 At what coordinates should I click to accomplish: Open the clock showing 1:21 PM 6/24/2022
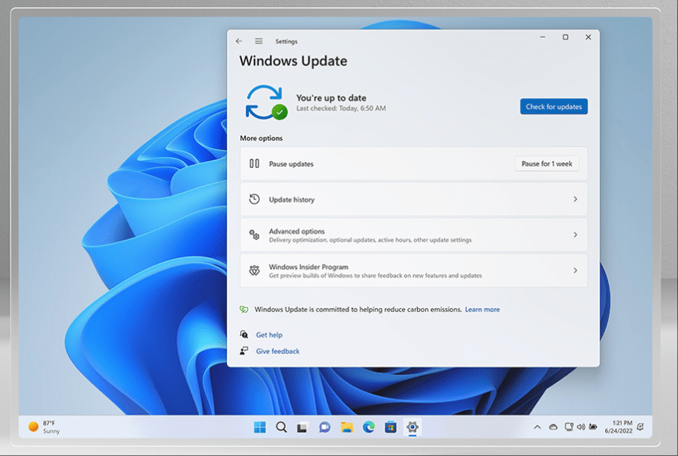(618, 427)
